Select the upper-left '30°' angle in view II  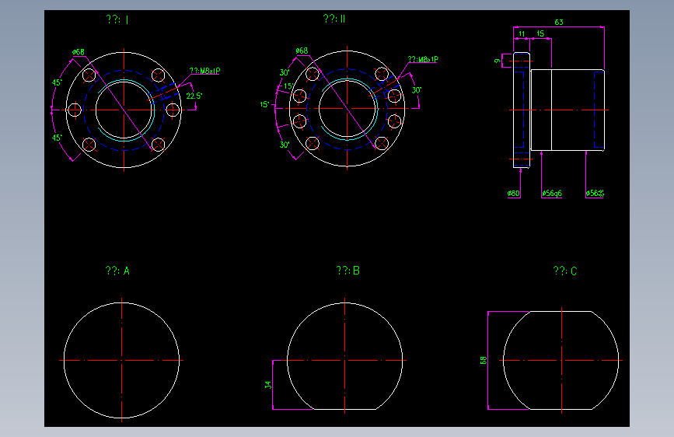click(285, 72)
